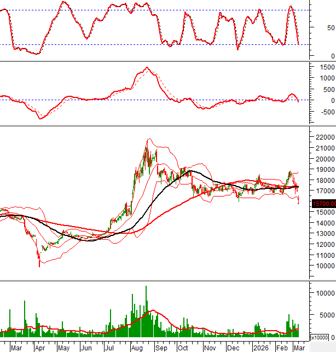The width and height of the screenshot is (336, 352).
Task: Select the Dec label on time axis
Action: [234, 348]
